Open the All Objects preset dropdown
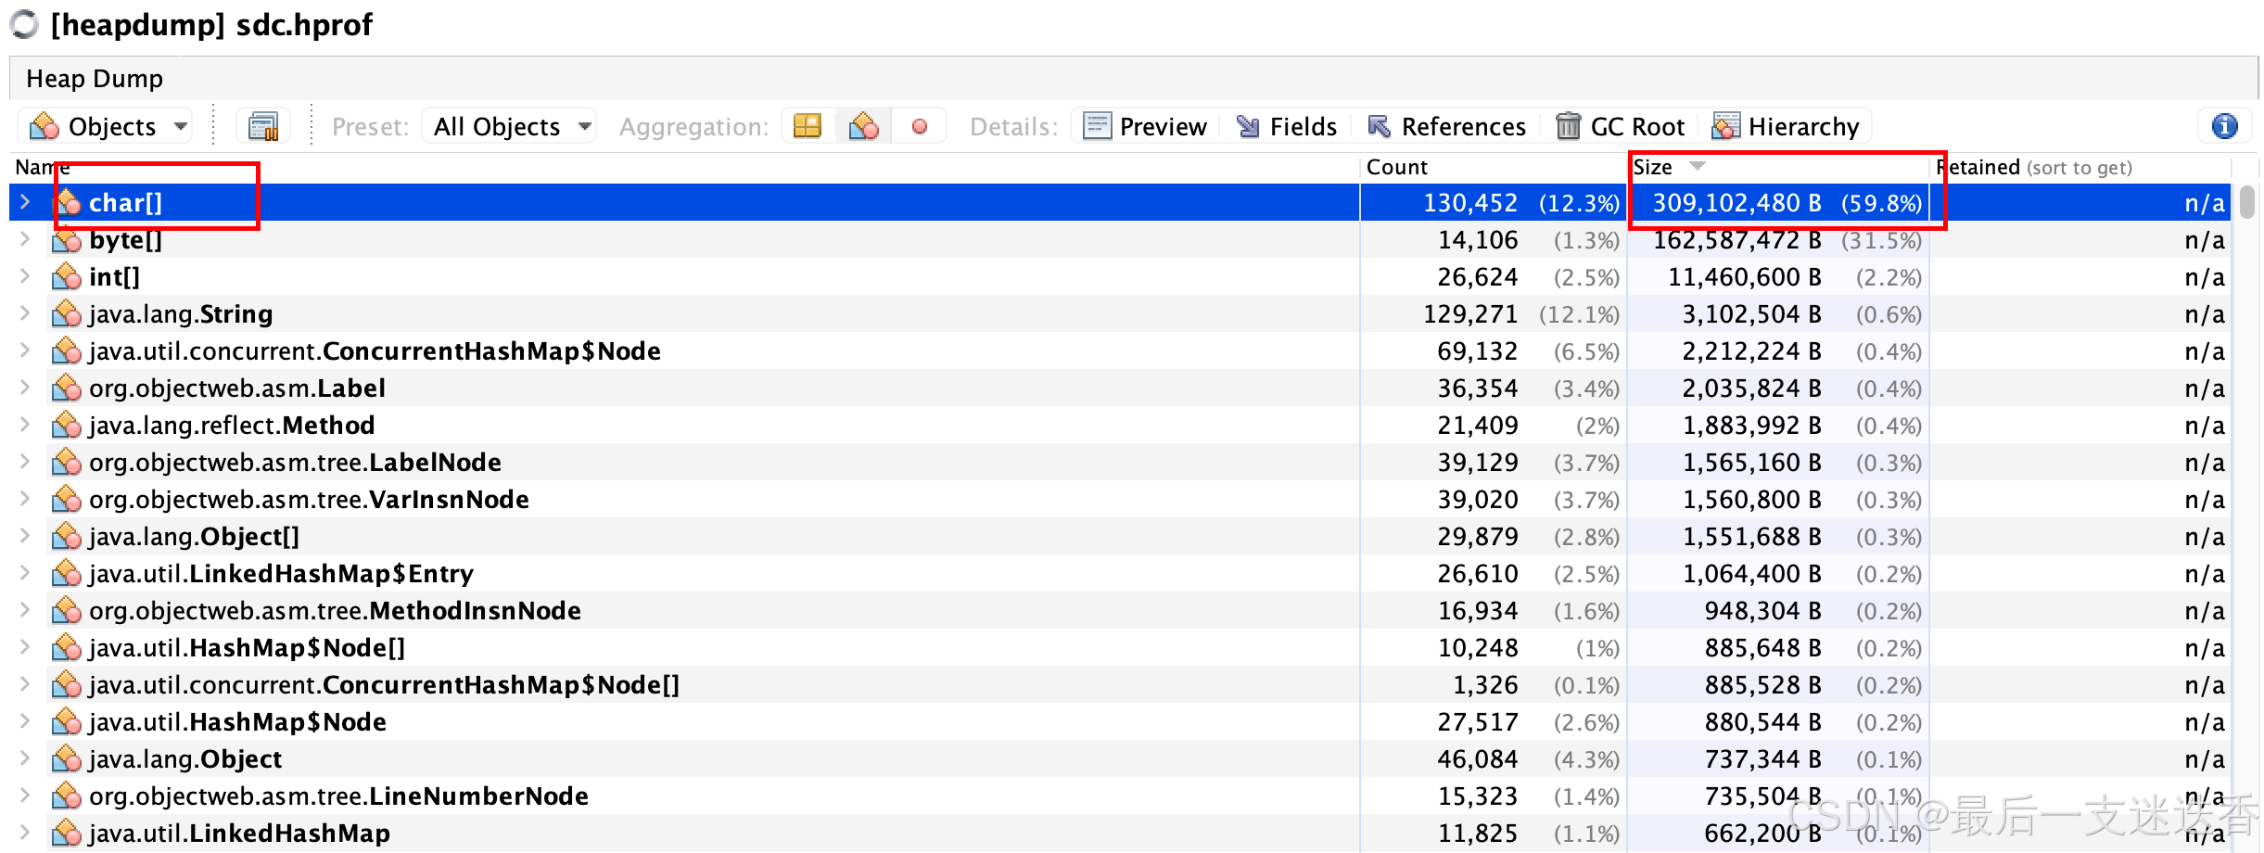 (508, 126)
